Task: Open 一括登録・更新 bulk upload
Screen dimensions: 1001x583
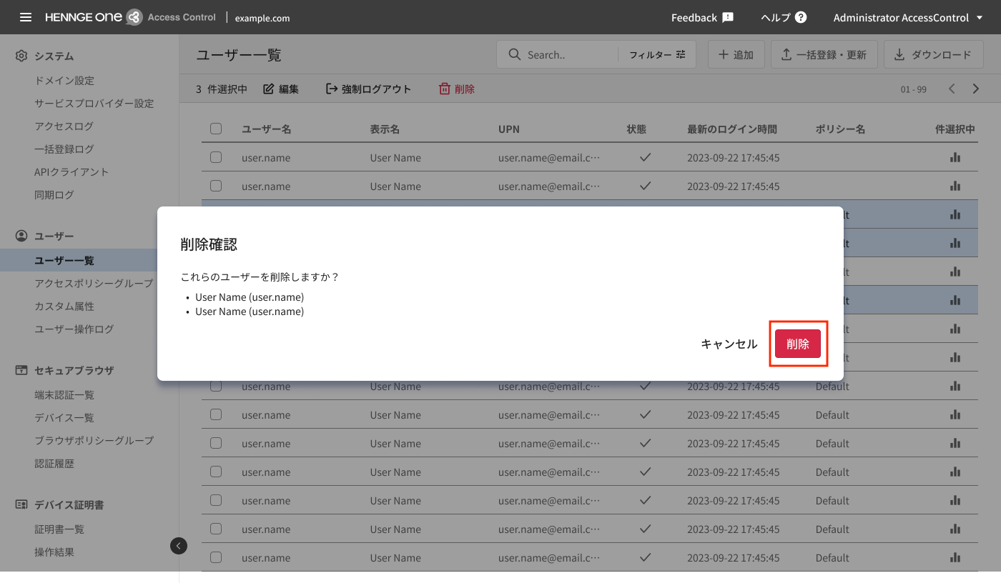Action: [824, 54]
